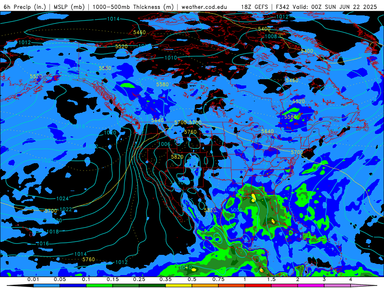Screen dimensions: 384x288
Task: Click the legend value 3
Action: click(324, 279)
